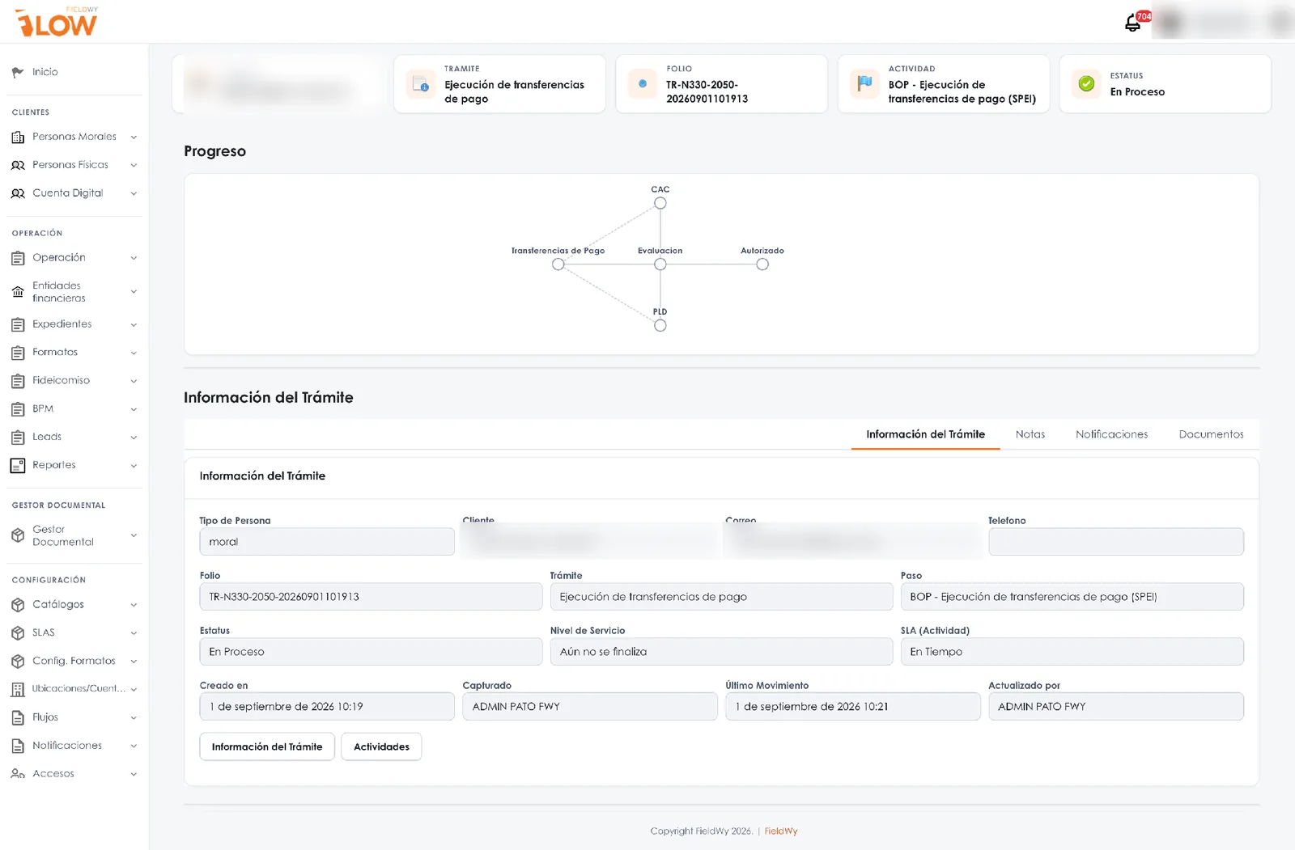Click the CAC node in progress diagram
The width and height of the screenshot is (1295, 850).
(x=660, y=203)
